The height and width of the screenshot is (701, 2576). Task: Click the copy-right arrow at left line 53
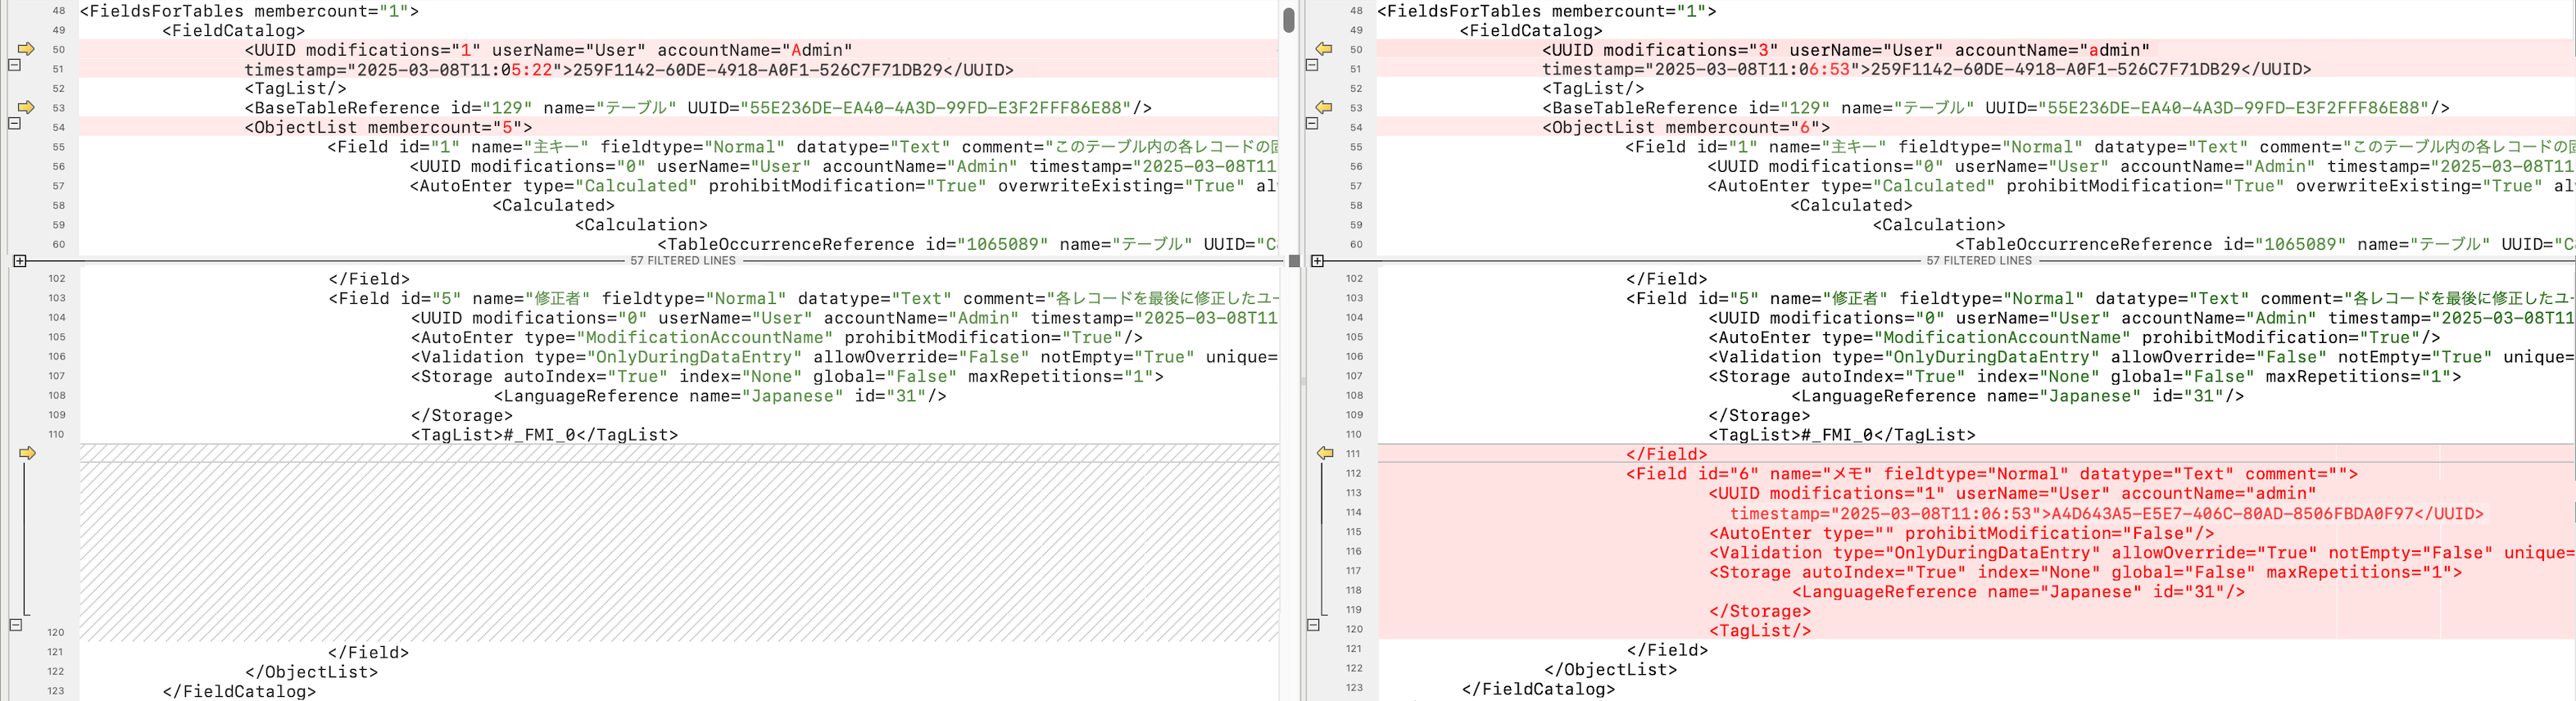pos(26,107)
